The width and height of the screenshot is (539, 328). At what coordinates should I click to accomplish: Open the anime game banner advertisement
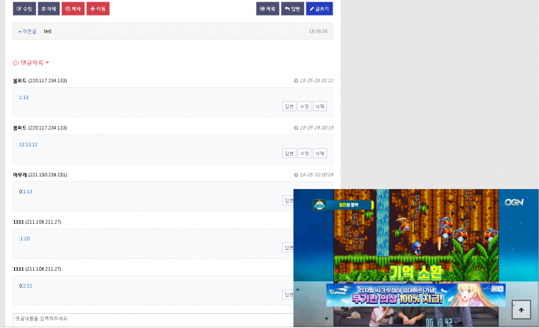[416, 295]
